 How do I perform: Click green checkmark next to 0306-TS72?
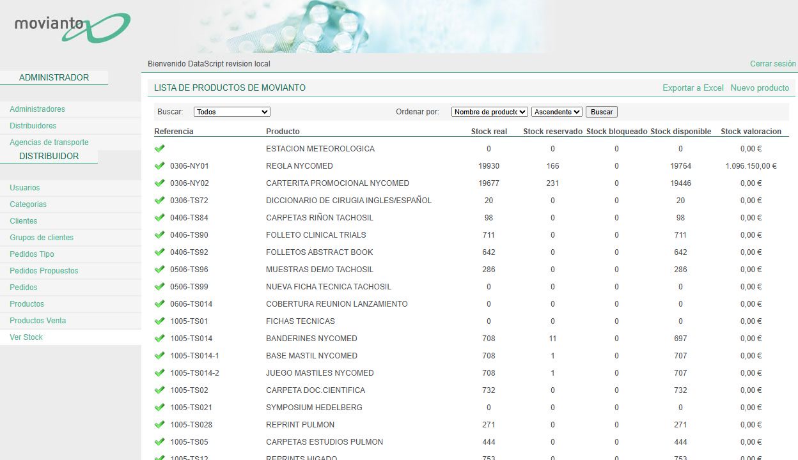coord(160,201)
